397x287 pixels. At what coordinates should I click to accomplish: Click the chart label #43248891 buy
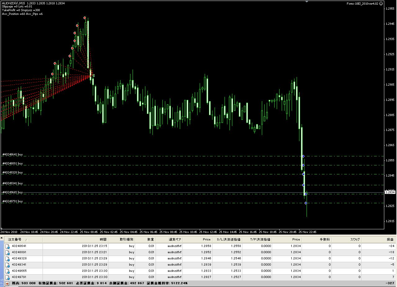[x=12, y=163]
